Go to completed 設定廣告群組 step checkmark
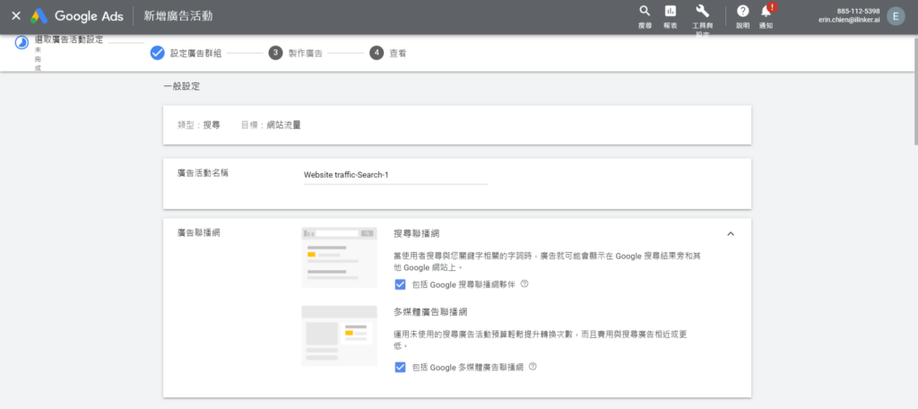 (x=157, y=53)
